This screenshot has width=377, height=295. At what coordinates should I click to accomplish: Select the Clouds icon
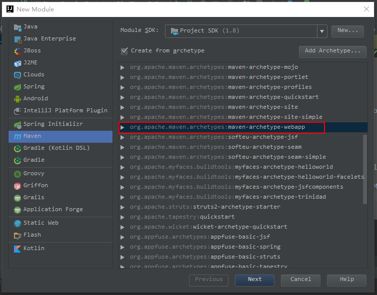coord(17,75)
